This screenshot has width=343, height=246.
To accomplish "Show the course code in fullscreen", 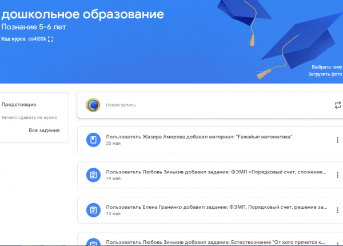I will (51, 39).
